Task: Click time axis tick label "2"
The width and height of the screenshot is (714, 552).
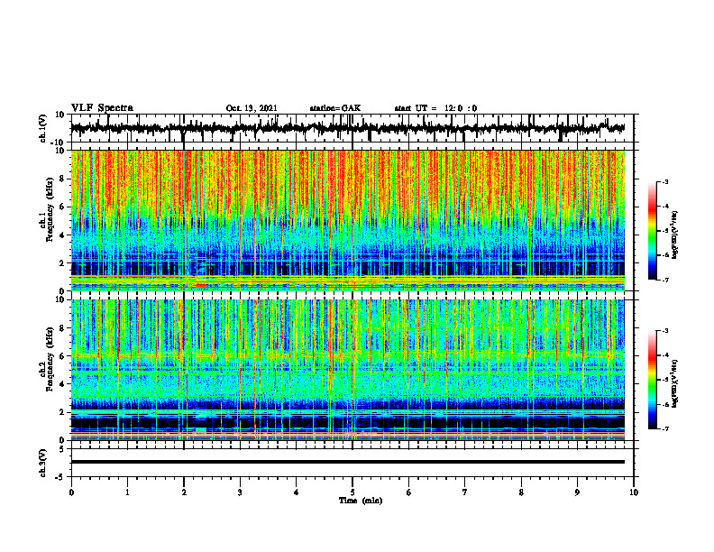Action: click(184, 492)
